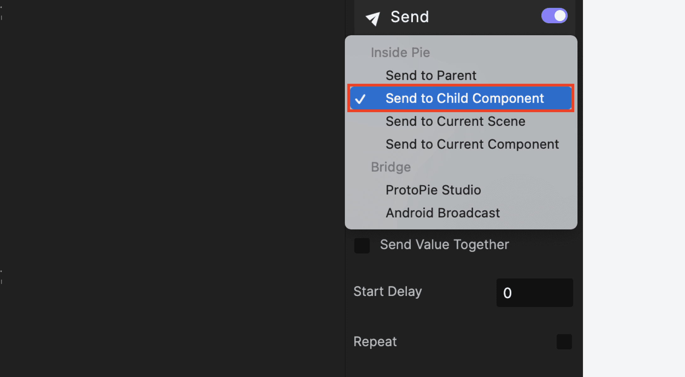Click the checkmark beside Send to Child Component
685x377 pixels.
[362, 98]
